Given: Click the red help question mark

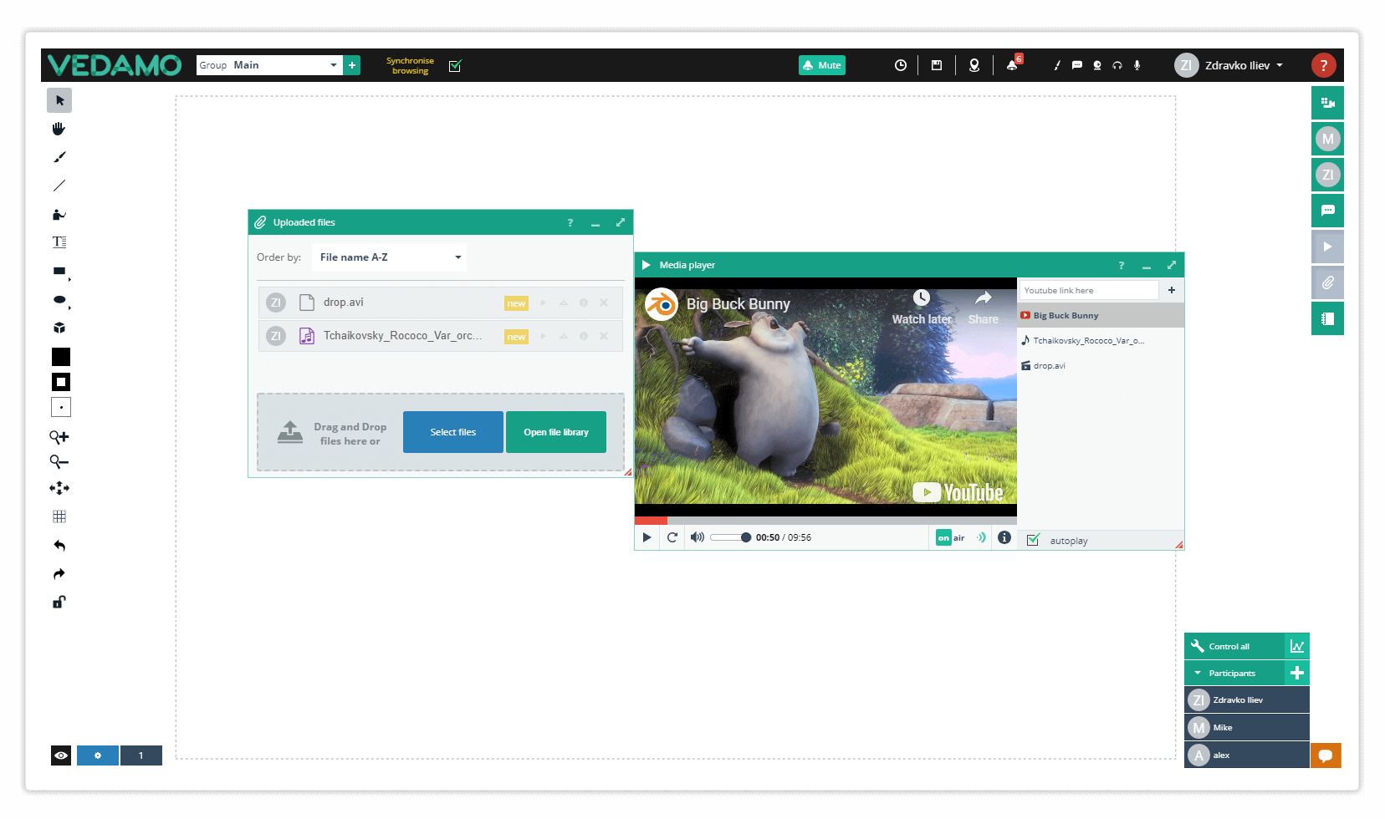Looking at the screenshot, I should [1323, 65].
